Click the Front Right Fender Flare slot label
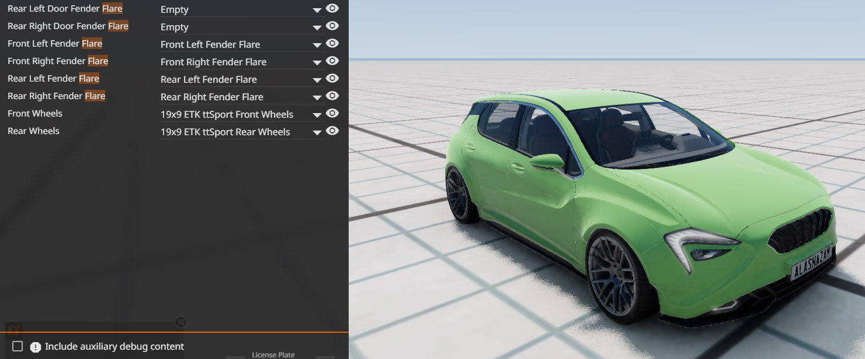 (58, 61)
